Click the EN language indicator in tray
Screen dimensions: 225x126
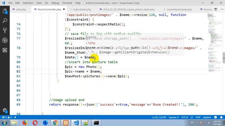192,122
